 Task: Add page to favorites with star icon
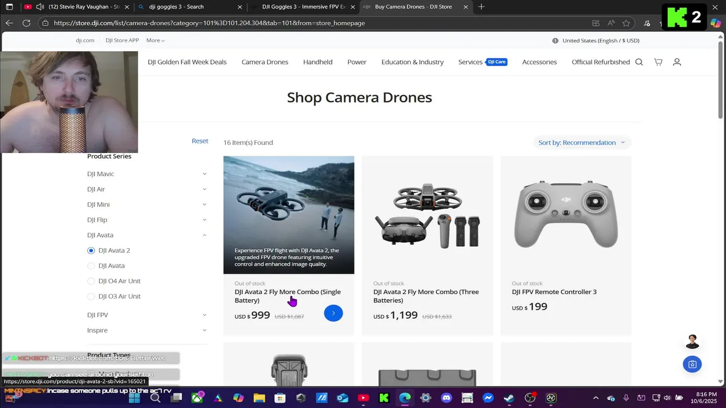click(x=626, y=23)
